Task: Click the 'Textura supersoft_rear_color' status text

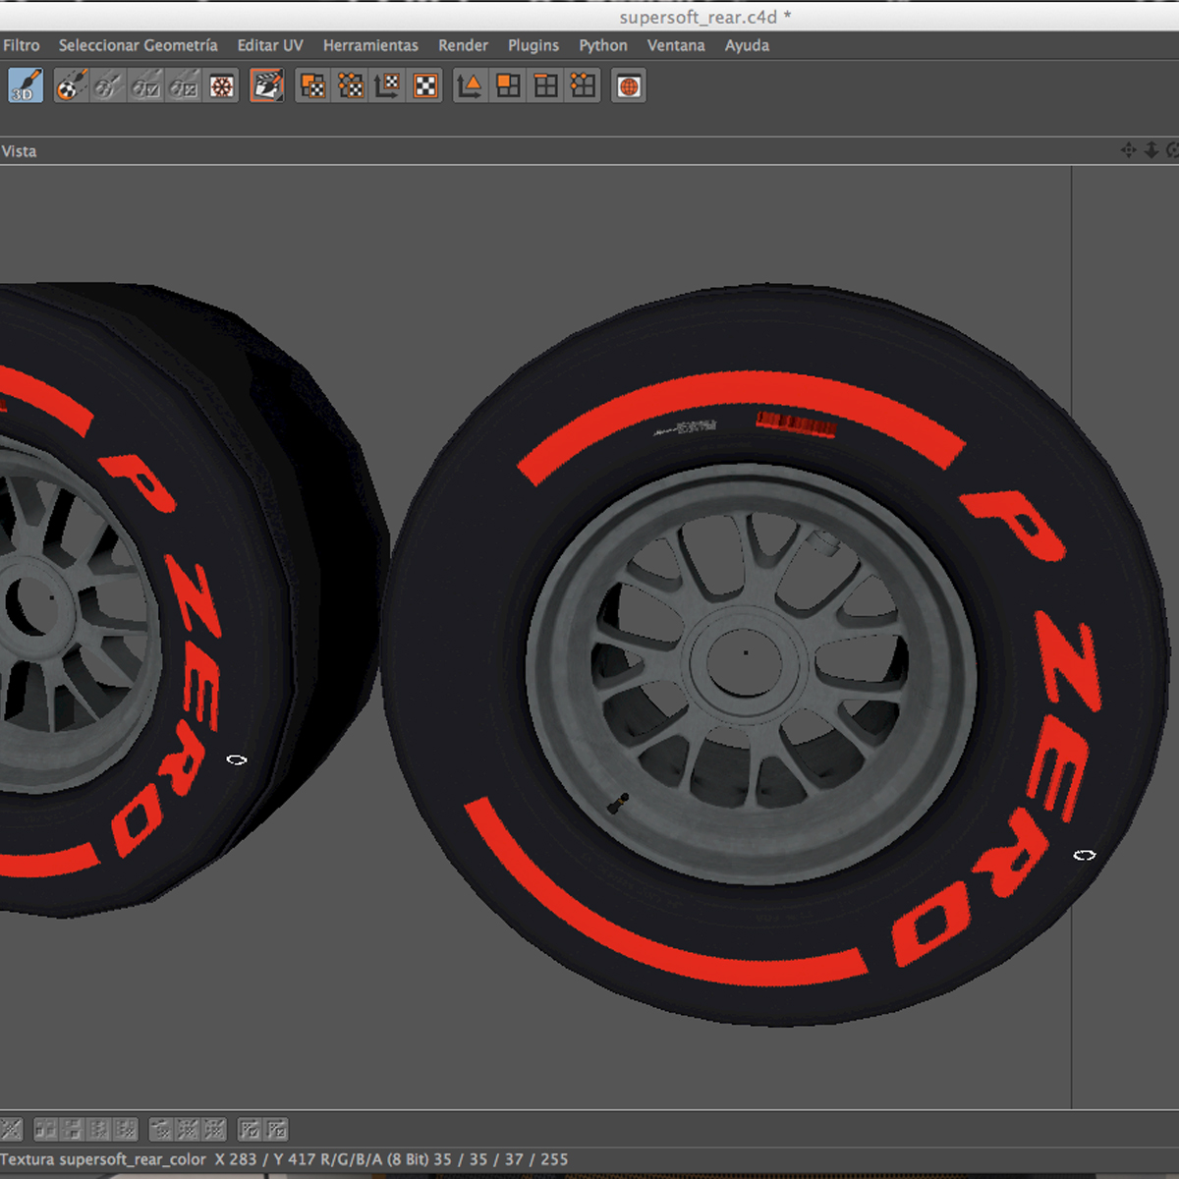Action: pyautogui.click(x=104, y=1159)
